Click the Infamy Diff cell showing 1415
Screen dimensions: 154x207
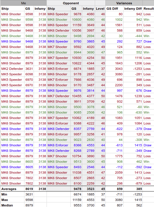tap(133, 145)
